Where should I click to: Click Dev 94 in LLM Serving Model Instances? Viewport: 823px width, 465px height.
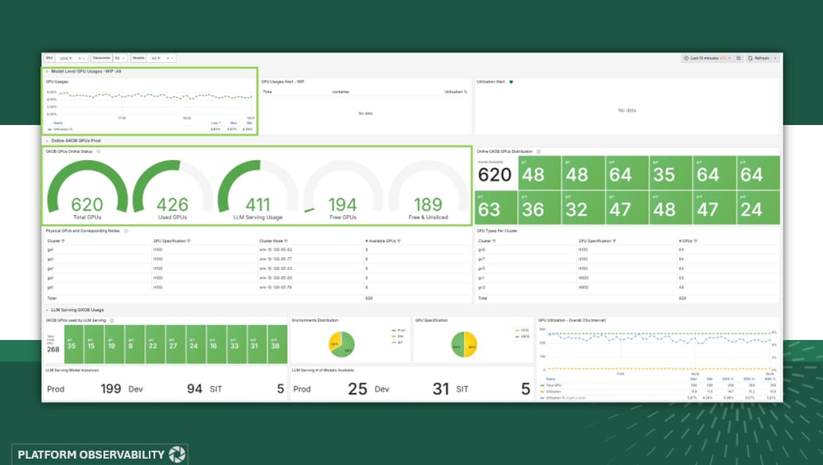point(166,389)
